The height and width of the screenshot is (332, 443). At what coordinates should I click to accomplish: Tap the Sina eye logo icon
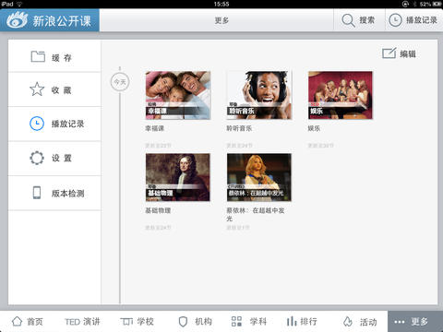[18, 20]
